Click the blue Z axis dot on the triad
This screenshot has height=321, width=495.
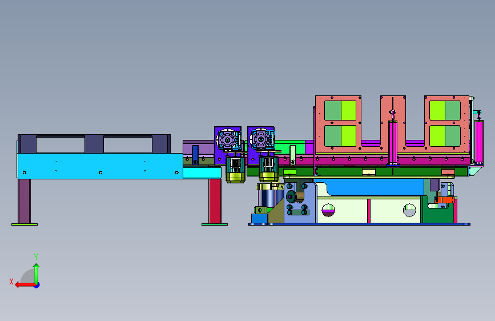click(37, 286)
